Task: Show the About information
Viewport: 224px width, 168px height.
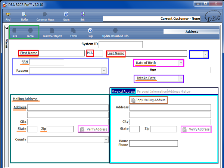Action: pyautogui.click(x=66, y=16)
